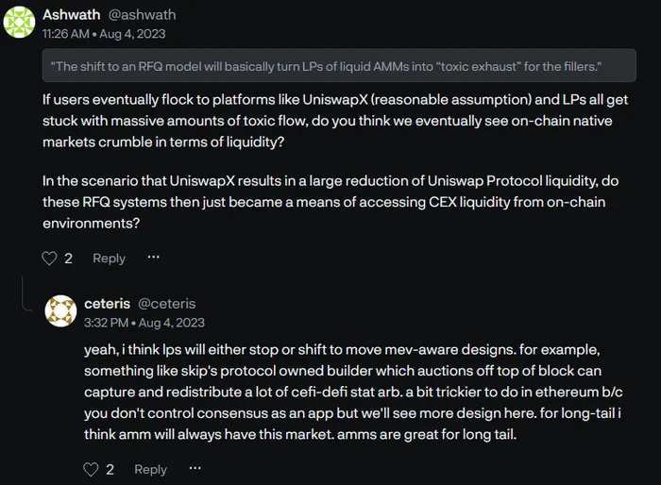The image size is (661, 485).
Task: Open the 11:26 AM Aug 4 timestamp
Action: coord(104,34)
